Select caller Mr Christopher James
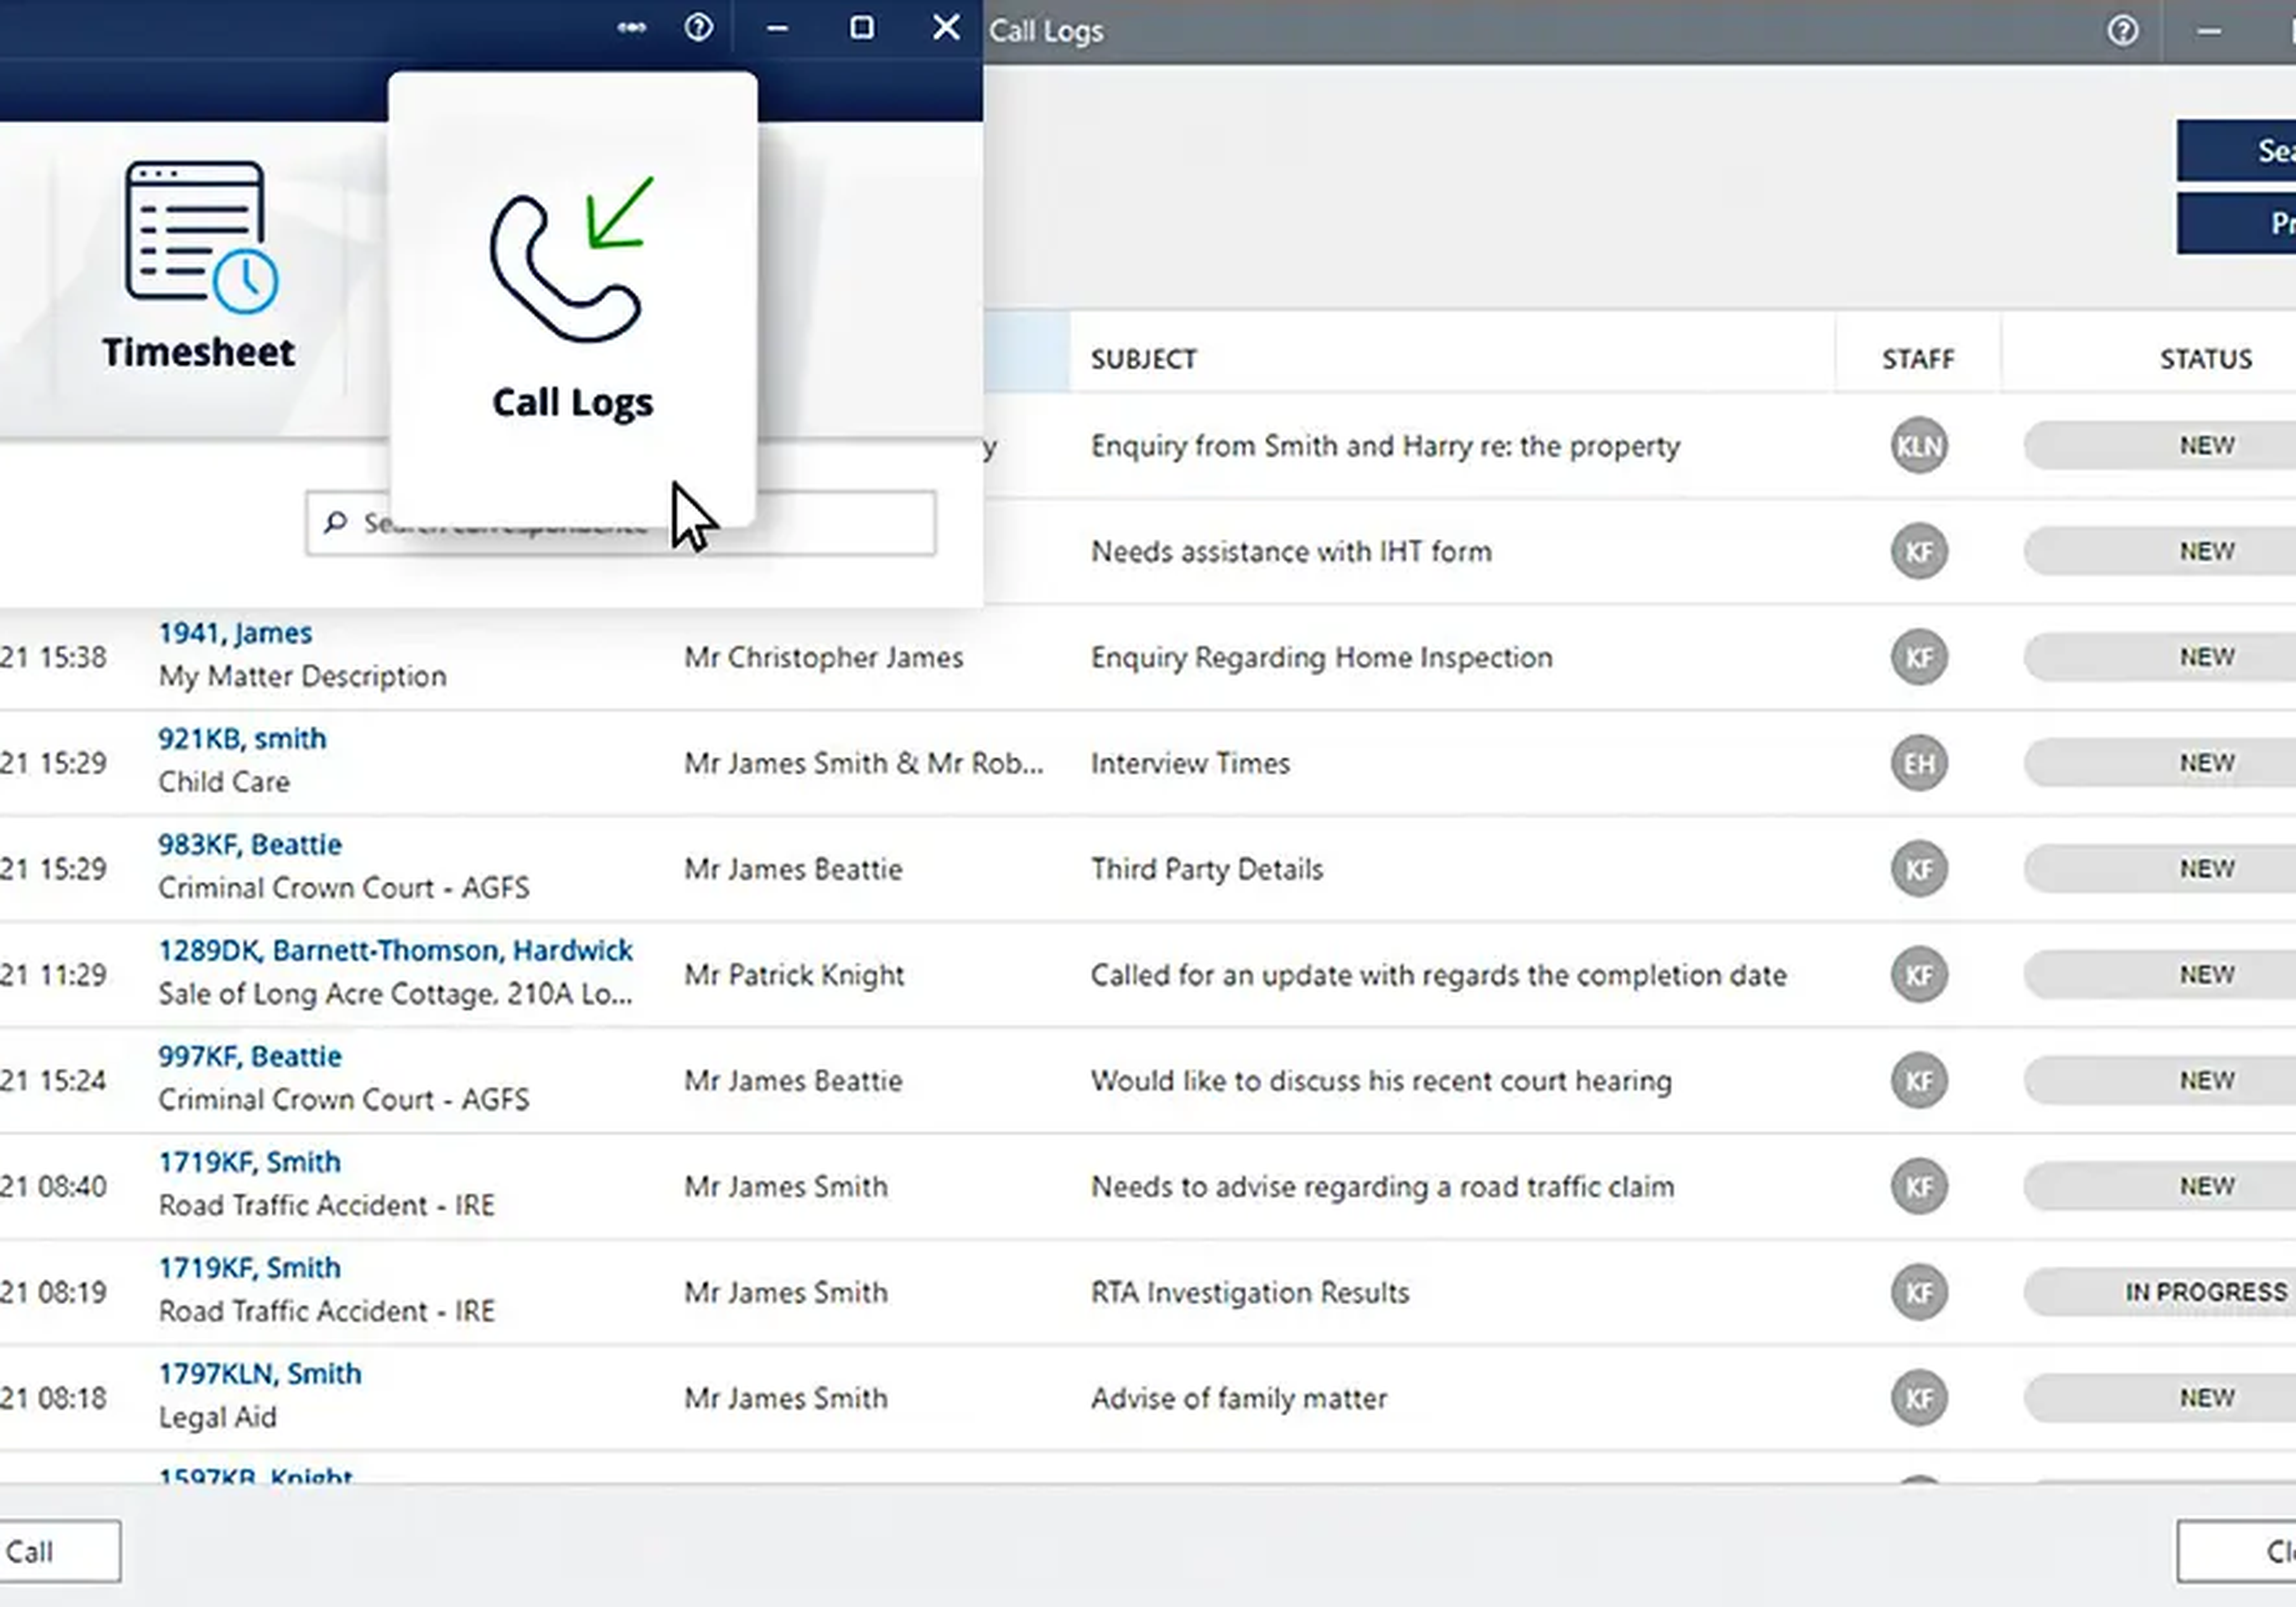Screen dimensions: 2296x1607 click(823, 658)
